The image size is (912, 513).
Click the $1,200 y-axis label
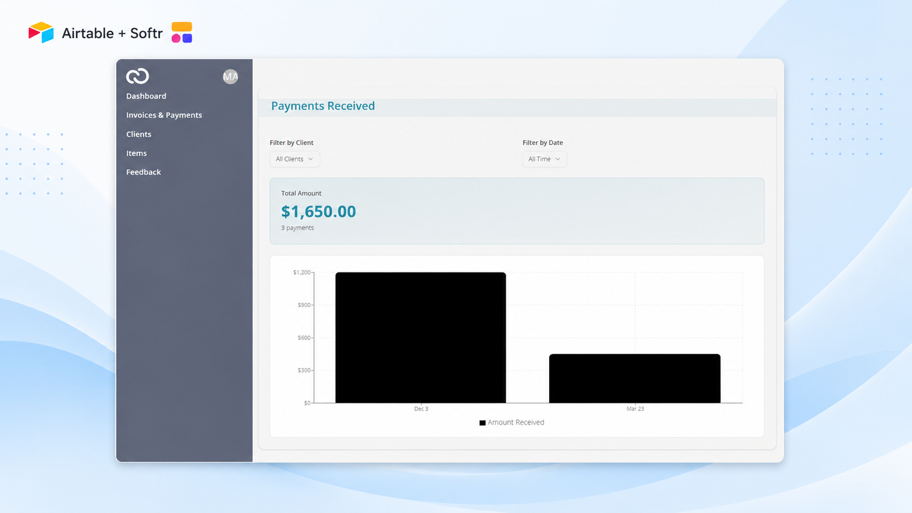[x=302, y=273]
